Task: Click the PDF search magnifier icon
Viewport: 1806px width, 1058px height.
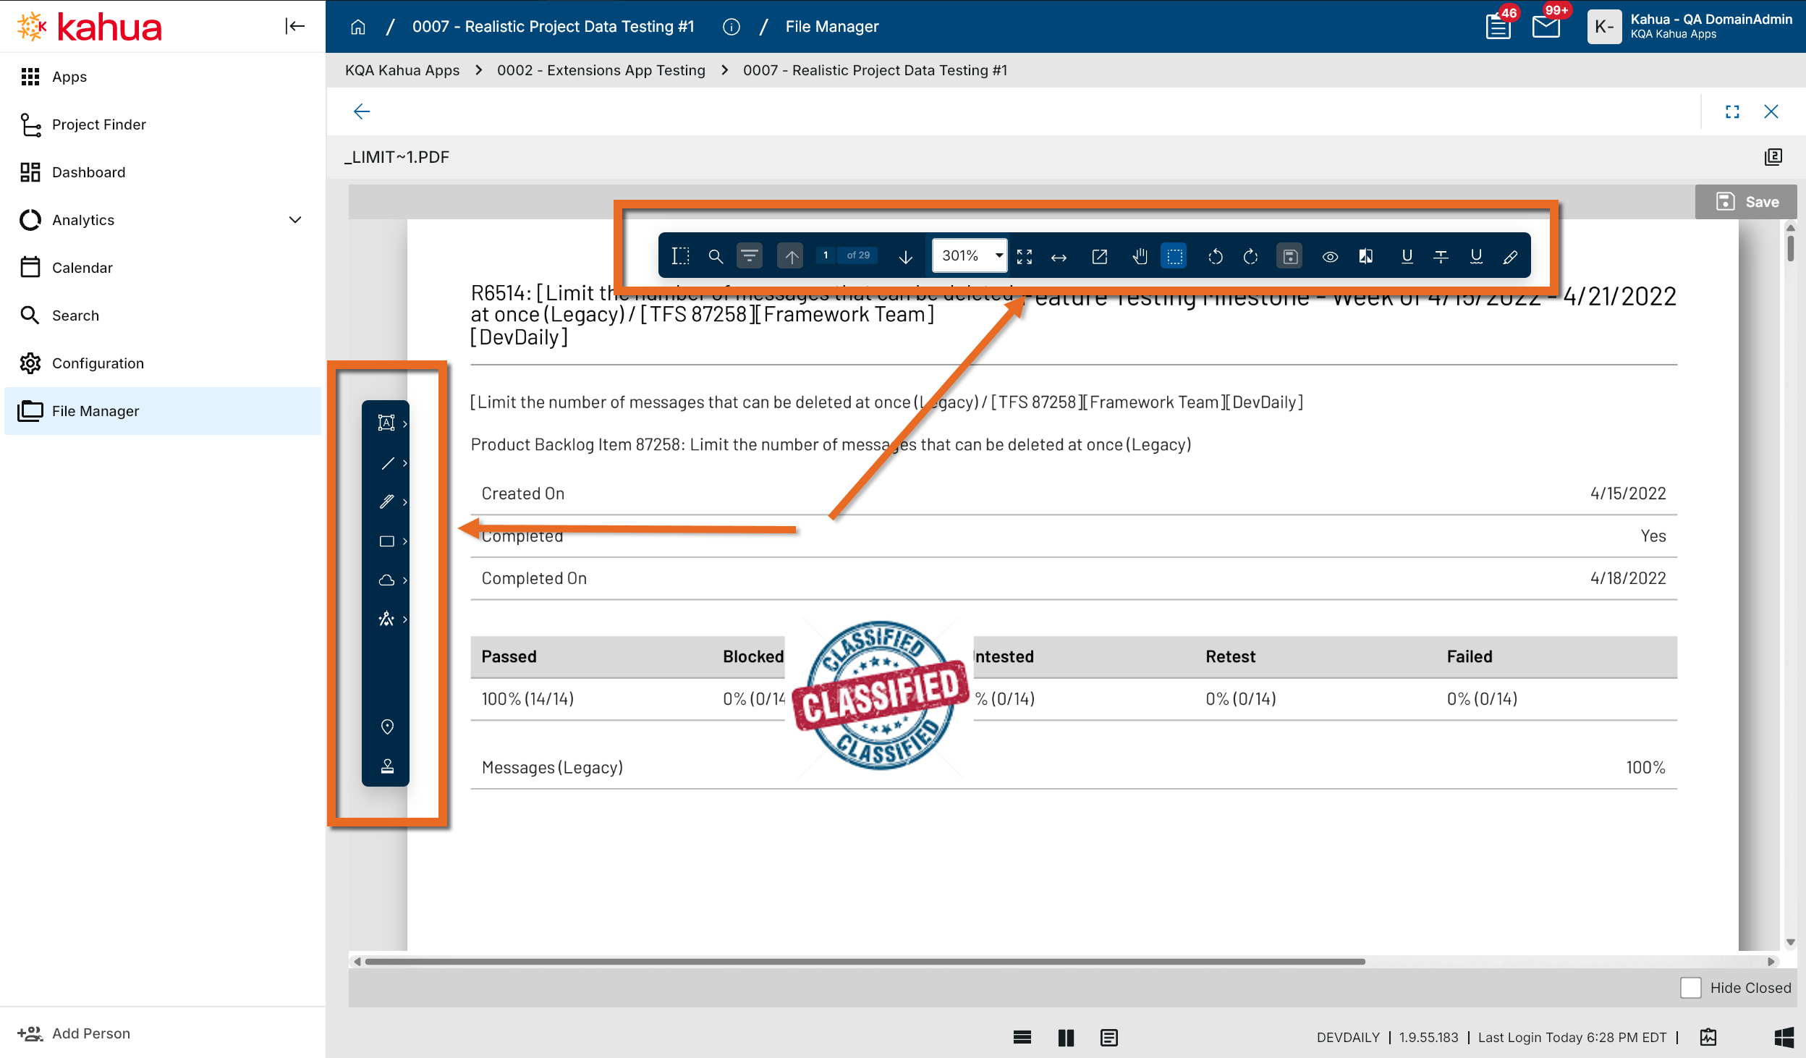Action: [x=715, y=256]
